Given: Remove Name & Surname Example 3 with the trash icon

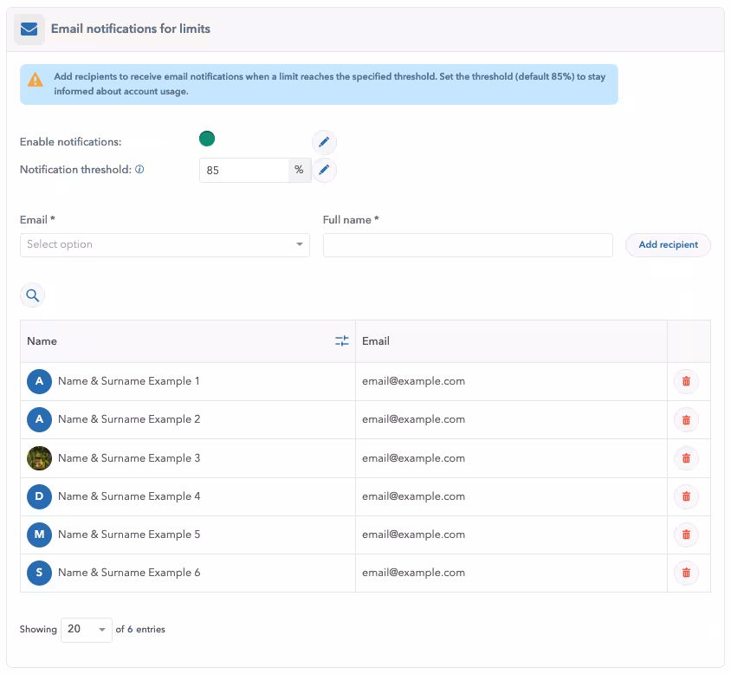Looking at the screenshot, I should [686, 458].
